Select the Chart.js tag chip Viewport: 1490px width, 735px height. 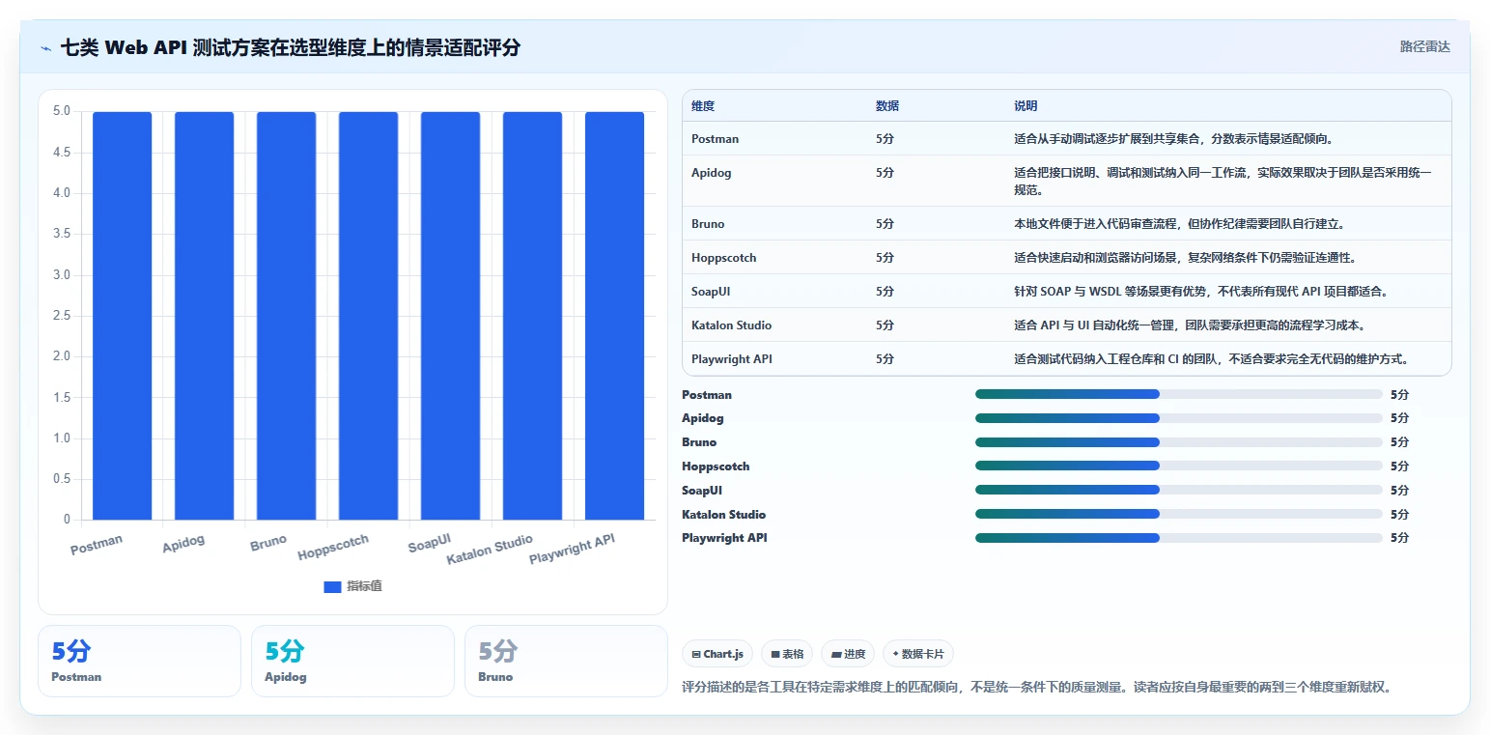pyautogui.click(x=717, y=654)
